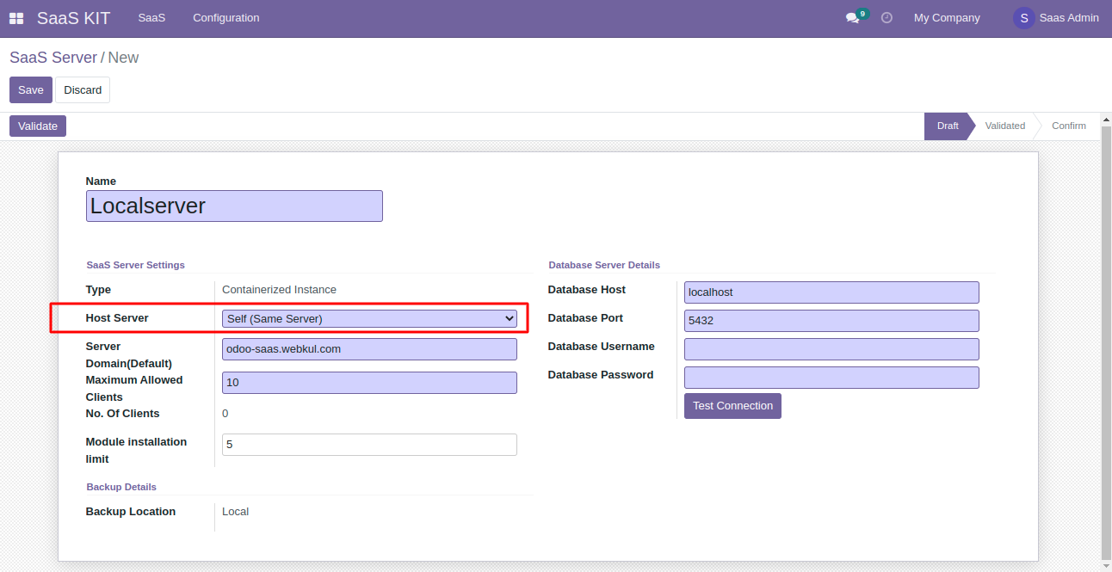The width and height of the screenshot is (1112, 572).
Task: Click the Backup Details heading
Action: coord(121,487)
